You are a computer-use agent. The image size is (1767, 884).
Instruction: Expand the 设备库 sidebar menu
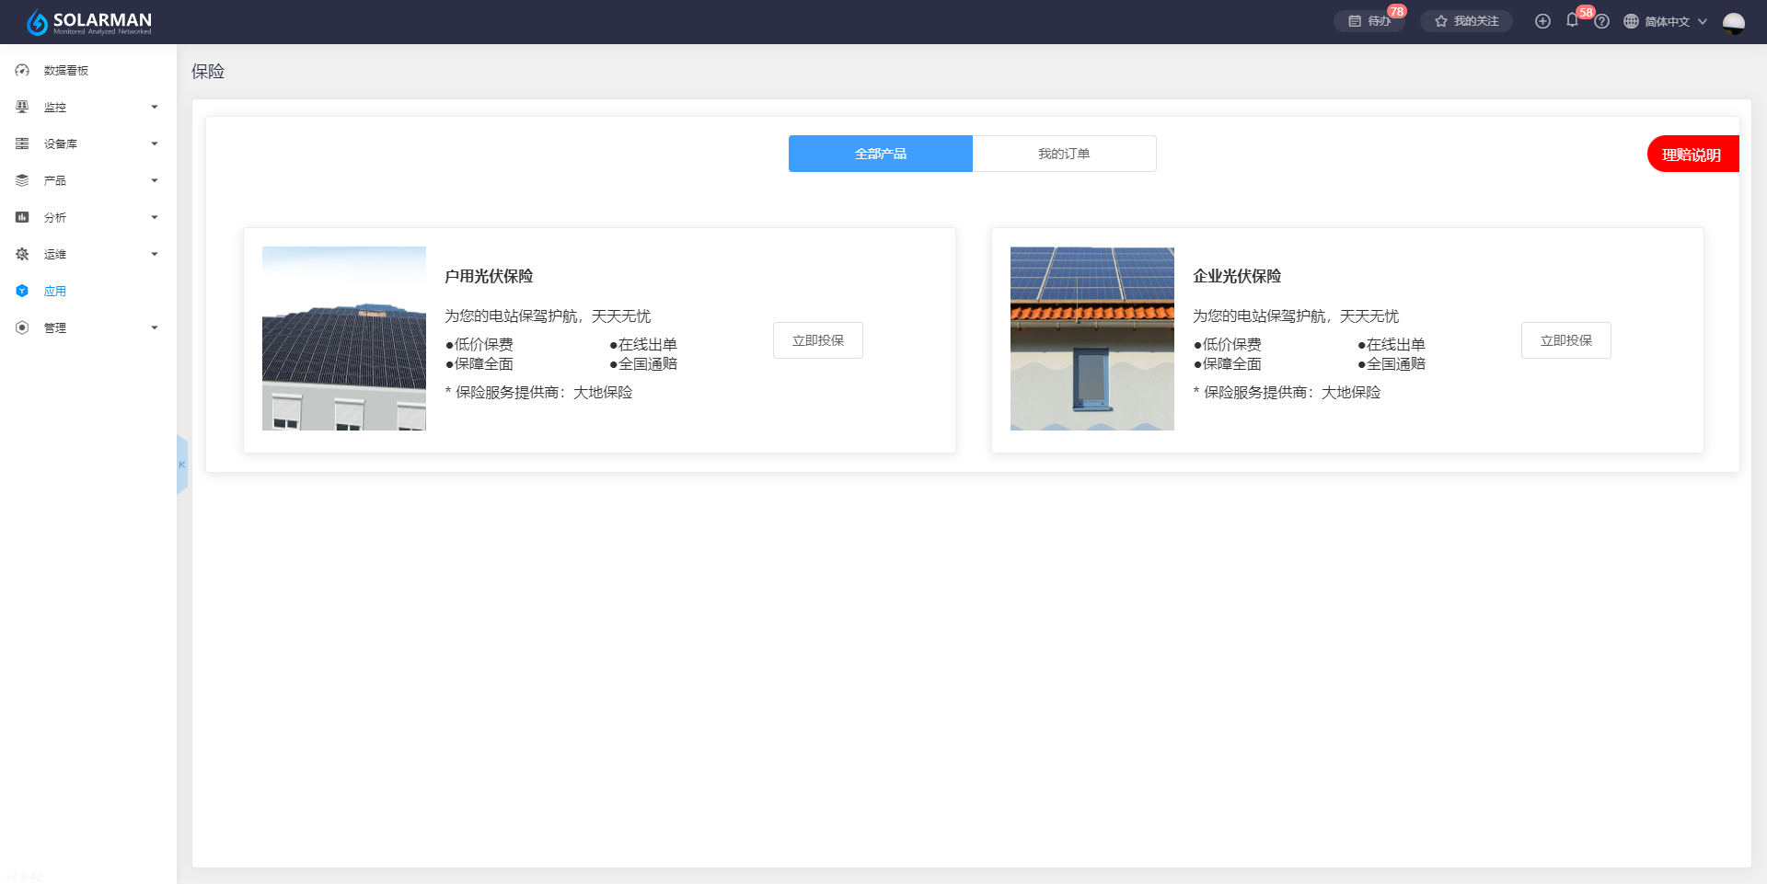[x=87, y=144]
